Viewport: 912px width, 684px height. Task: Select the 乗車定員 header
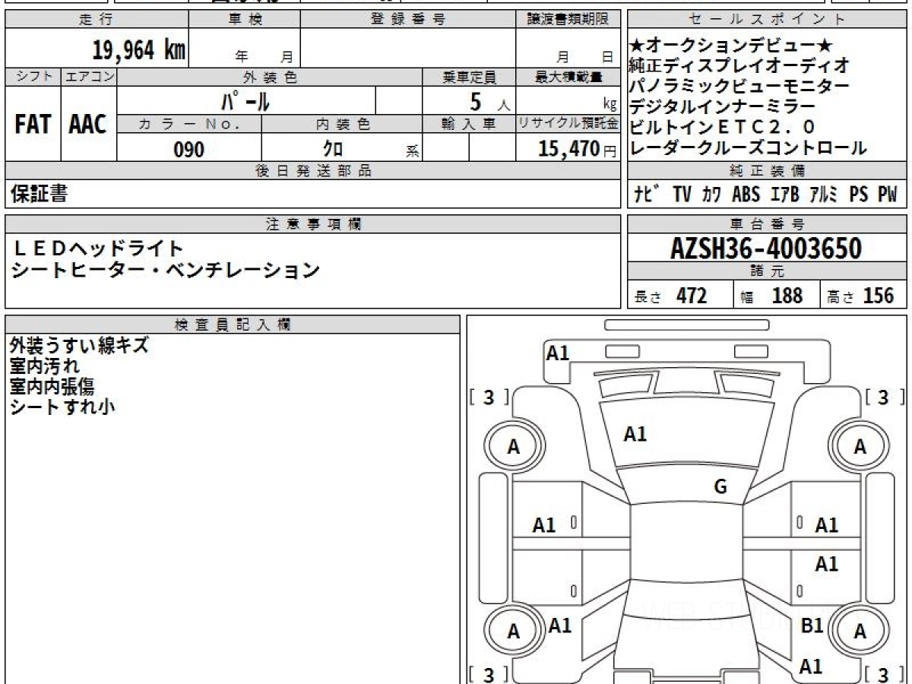469,78
